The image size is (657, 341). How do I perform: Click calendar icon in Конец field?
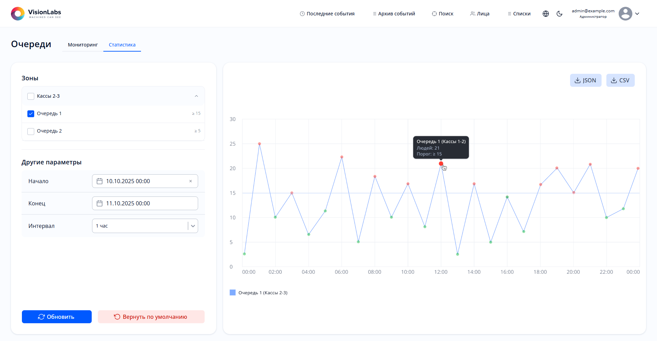(x=100, y=203)
